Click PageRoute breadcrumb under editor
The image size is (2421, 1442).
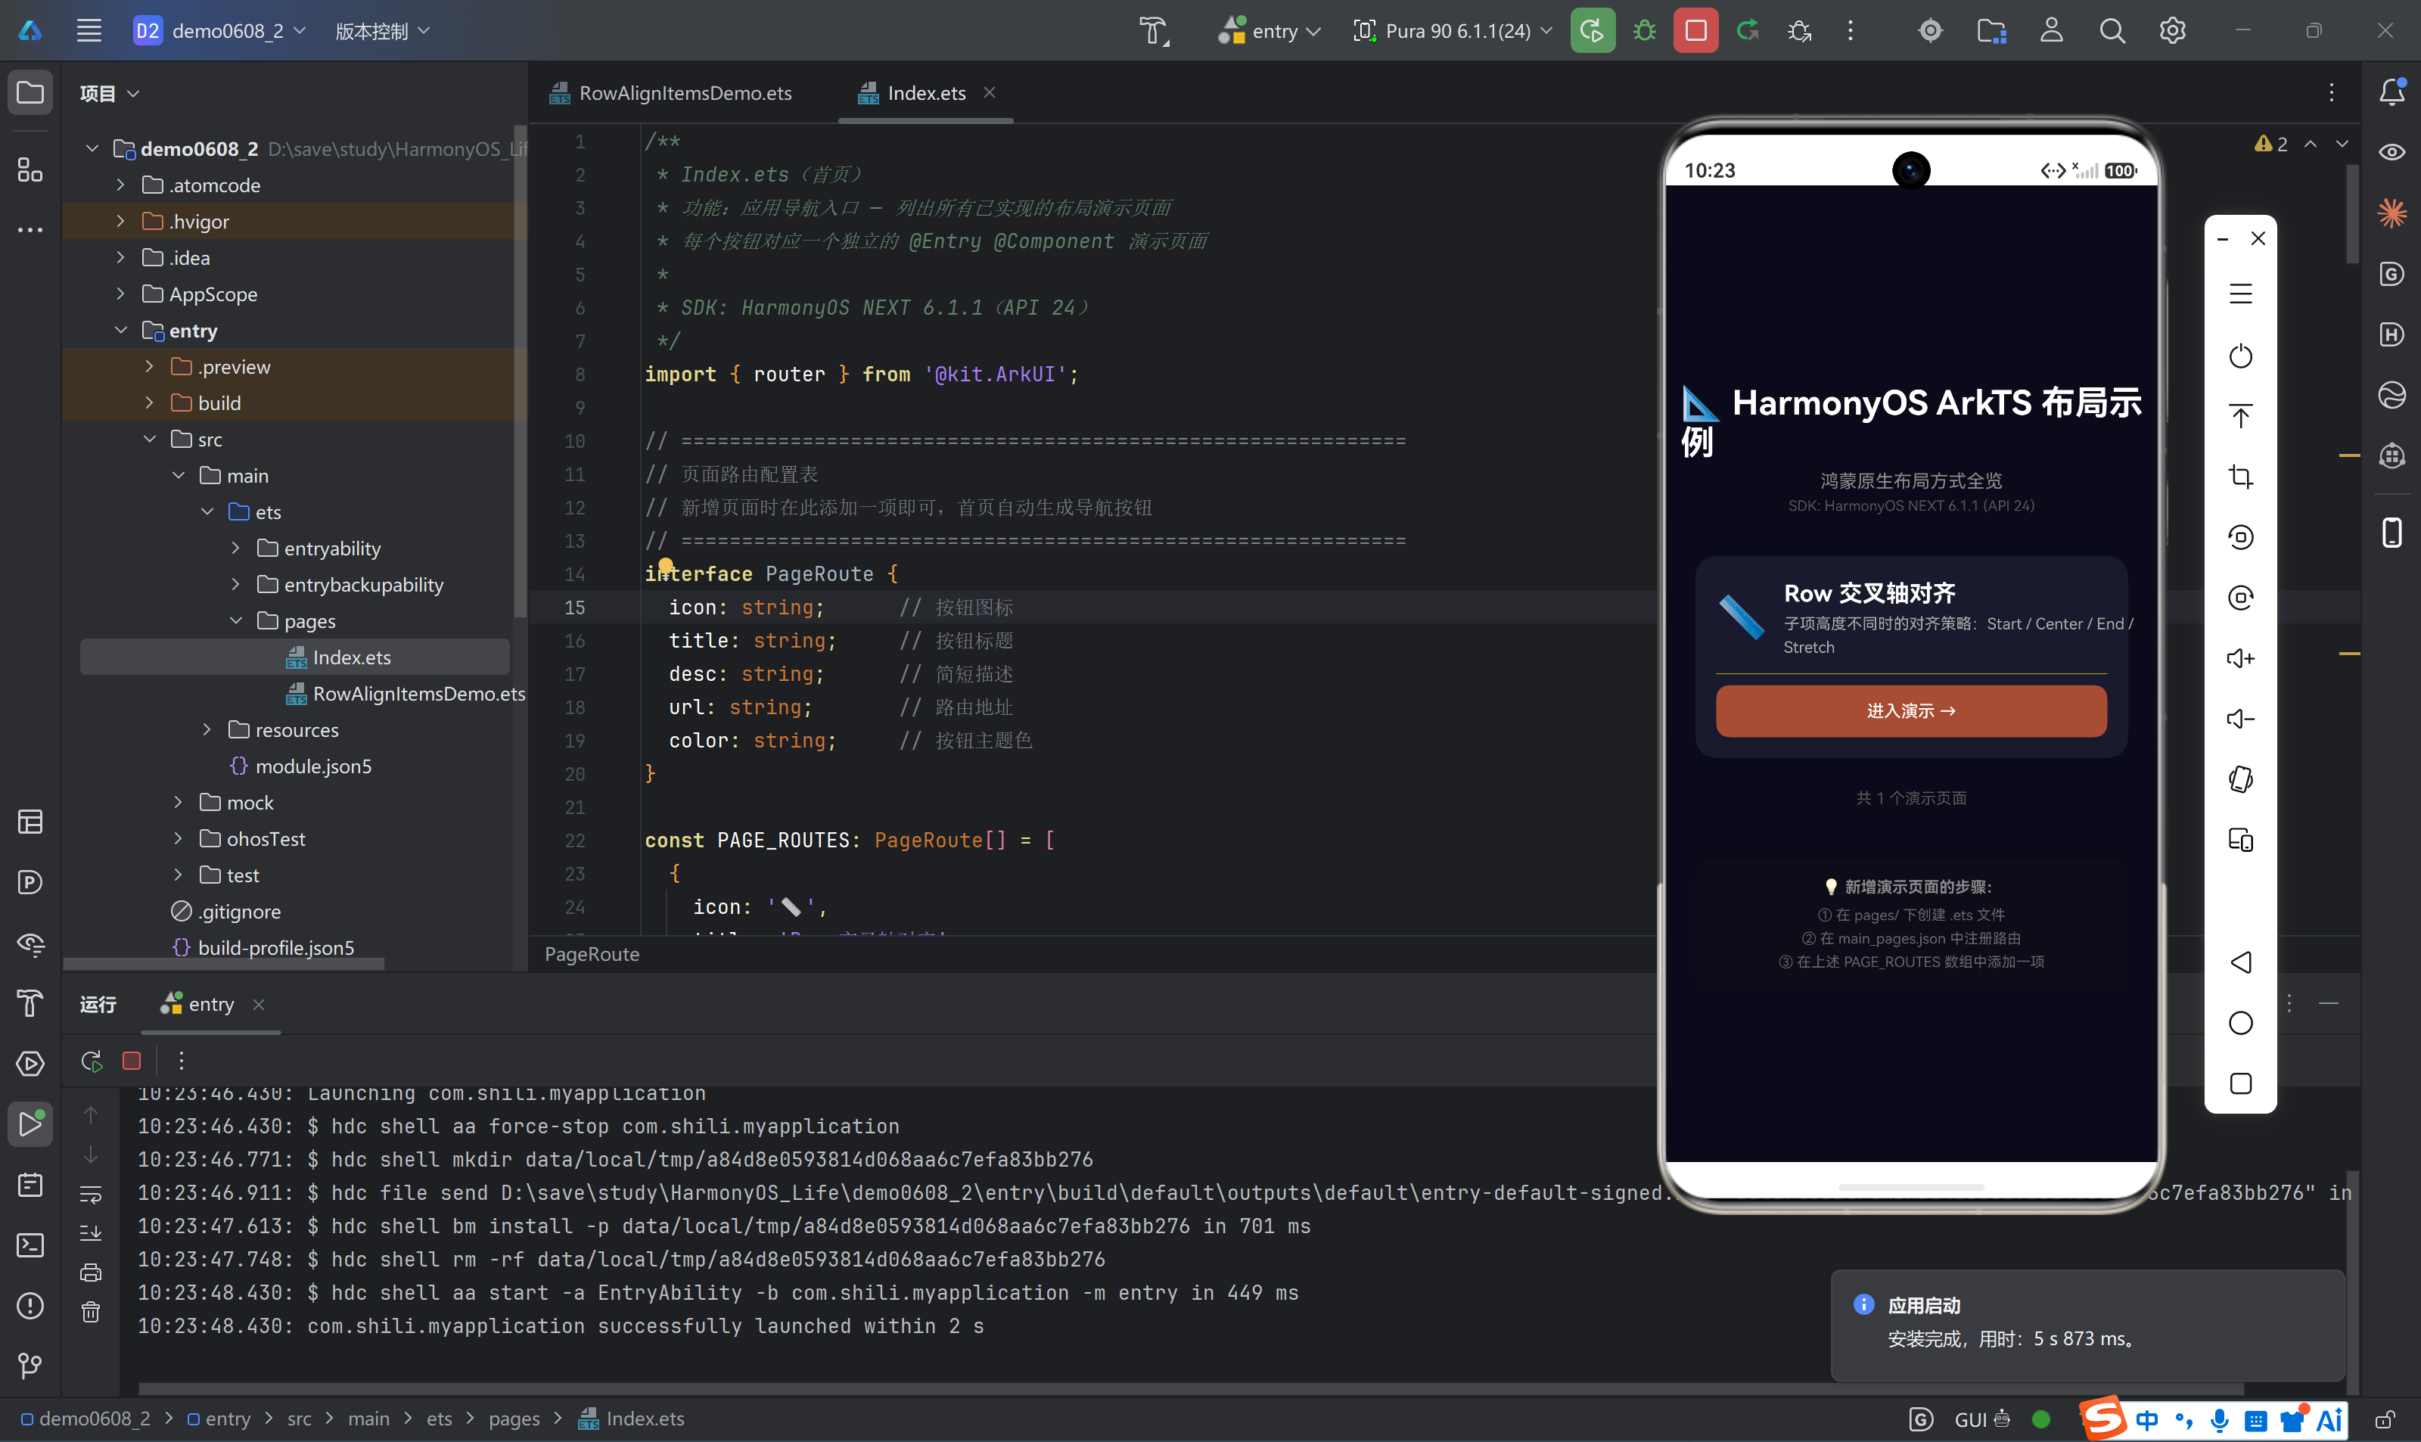(x=592, y=956)
